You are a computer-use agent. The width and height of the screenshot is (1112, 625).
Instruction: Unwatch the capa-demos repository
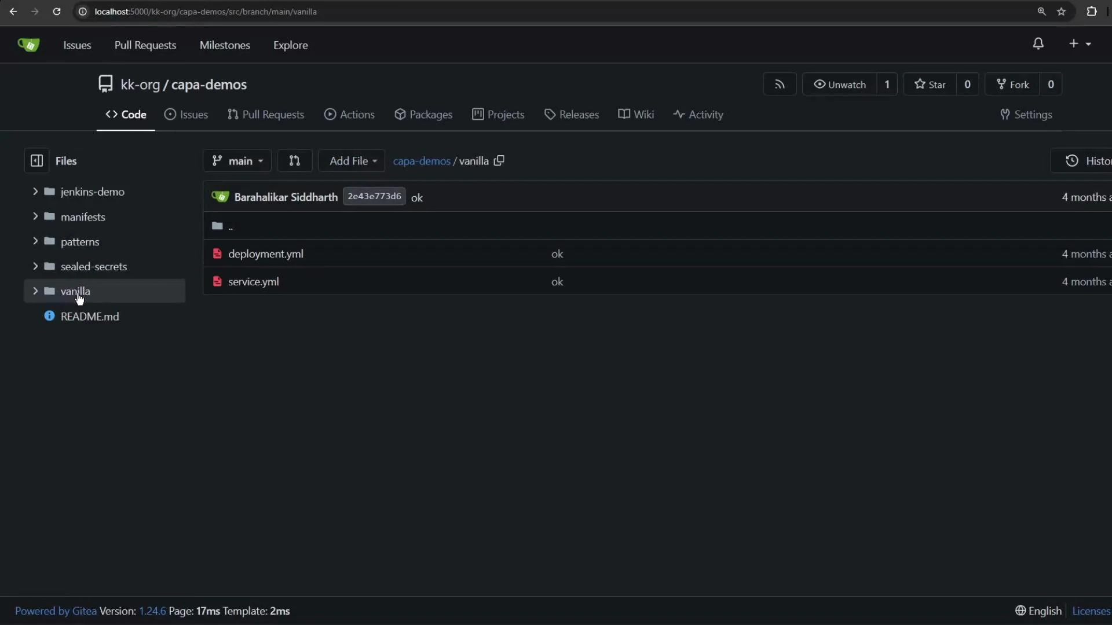[840, 84]
